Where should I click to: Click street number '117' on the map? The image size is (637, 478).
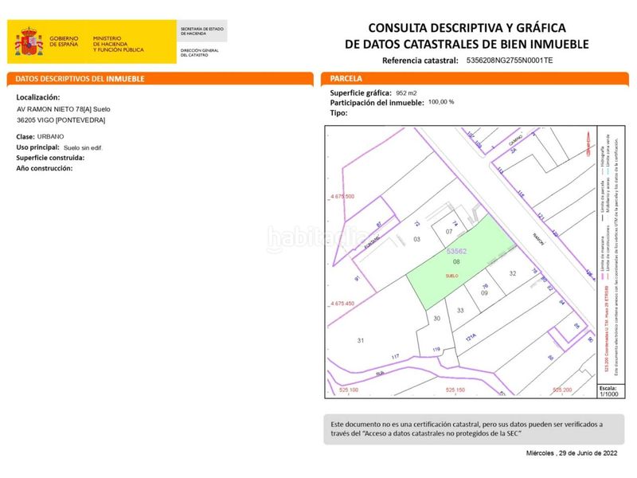[x=395, y=357]
